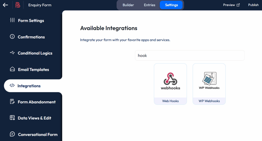
Task: Click the 'Integrate your form' description text
Action: 125,40
